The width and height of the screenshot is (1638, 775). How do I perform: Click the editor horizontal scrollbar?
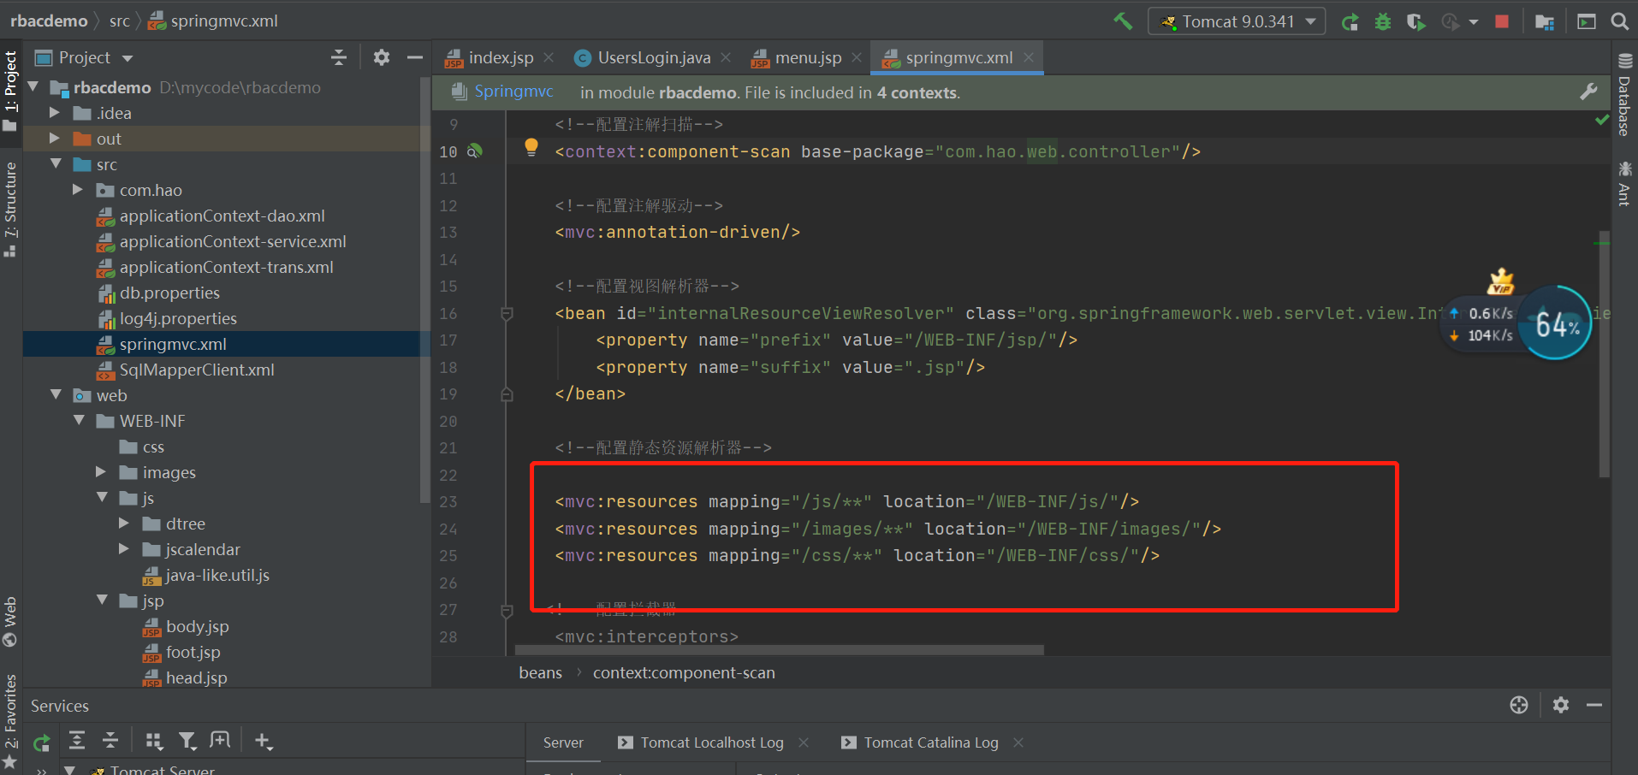pos(779,650)
